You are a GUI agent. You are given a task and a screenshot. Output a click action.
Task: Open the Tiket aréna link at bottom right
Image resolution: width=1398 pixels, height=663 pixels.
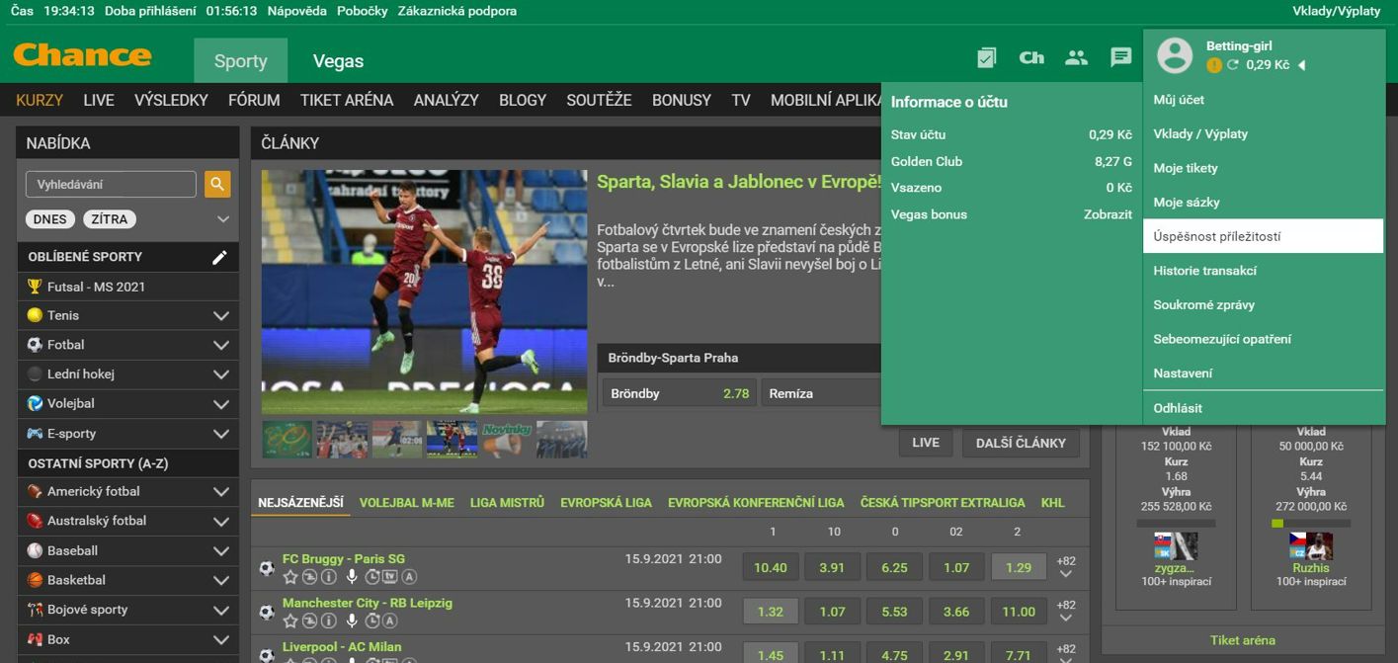point(1242,640)
